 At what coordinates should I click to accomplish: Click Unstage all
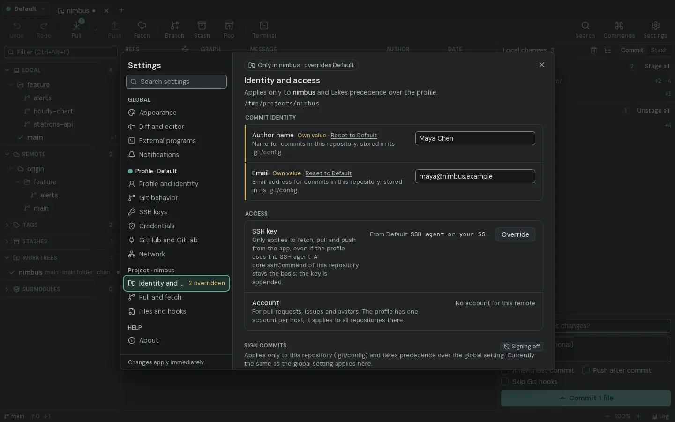point(653,111)
